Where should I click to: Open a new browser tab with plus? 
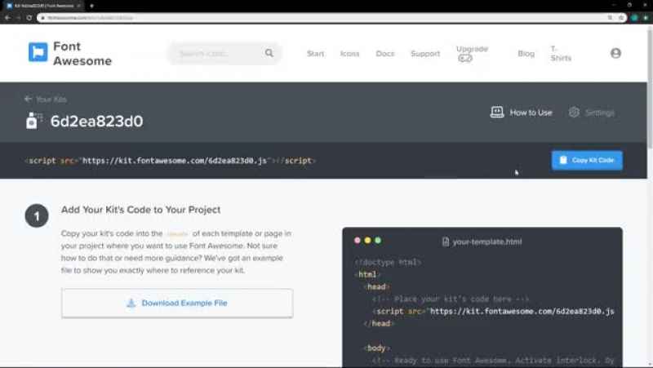pyautogui.click(x=91, y=6)
